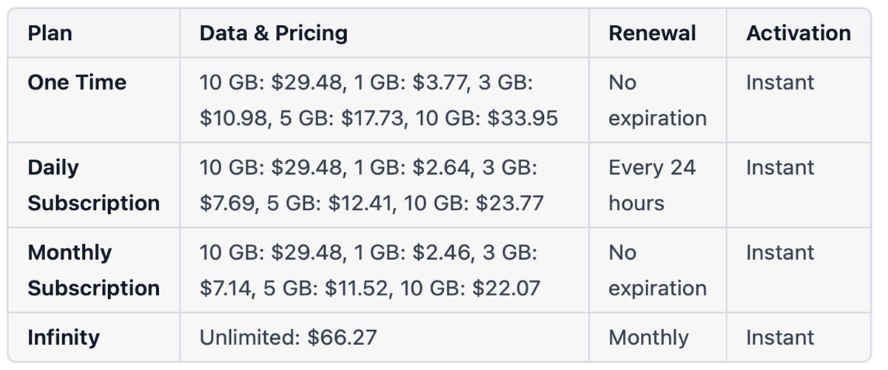Click the "Every 24 hours" renewal cell

click(x=652, y=185)
